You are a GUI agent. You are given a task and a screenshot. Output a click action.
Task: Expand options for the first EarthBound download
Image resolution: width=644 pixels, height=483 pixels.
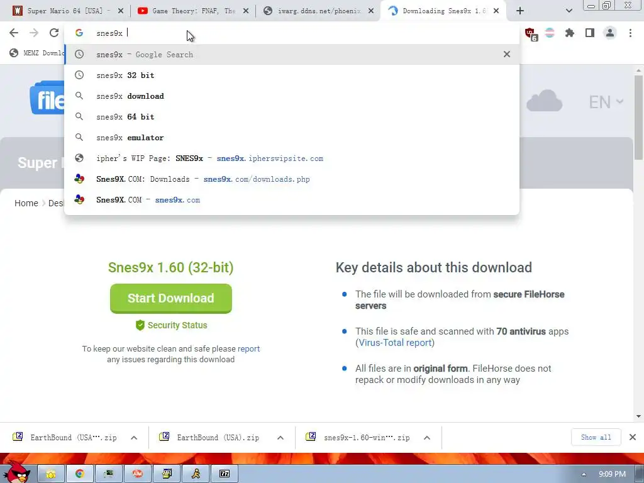pos(134,438)
